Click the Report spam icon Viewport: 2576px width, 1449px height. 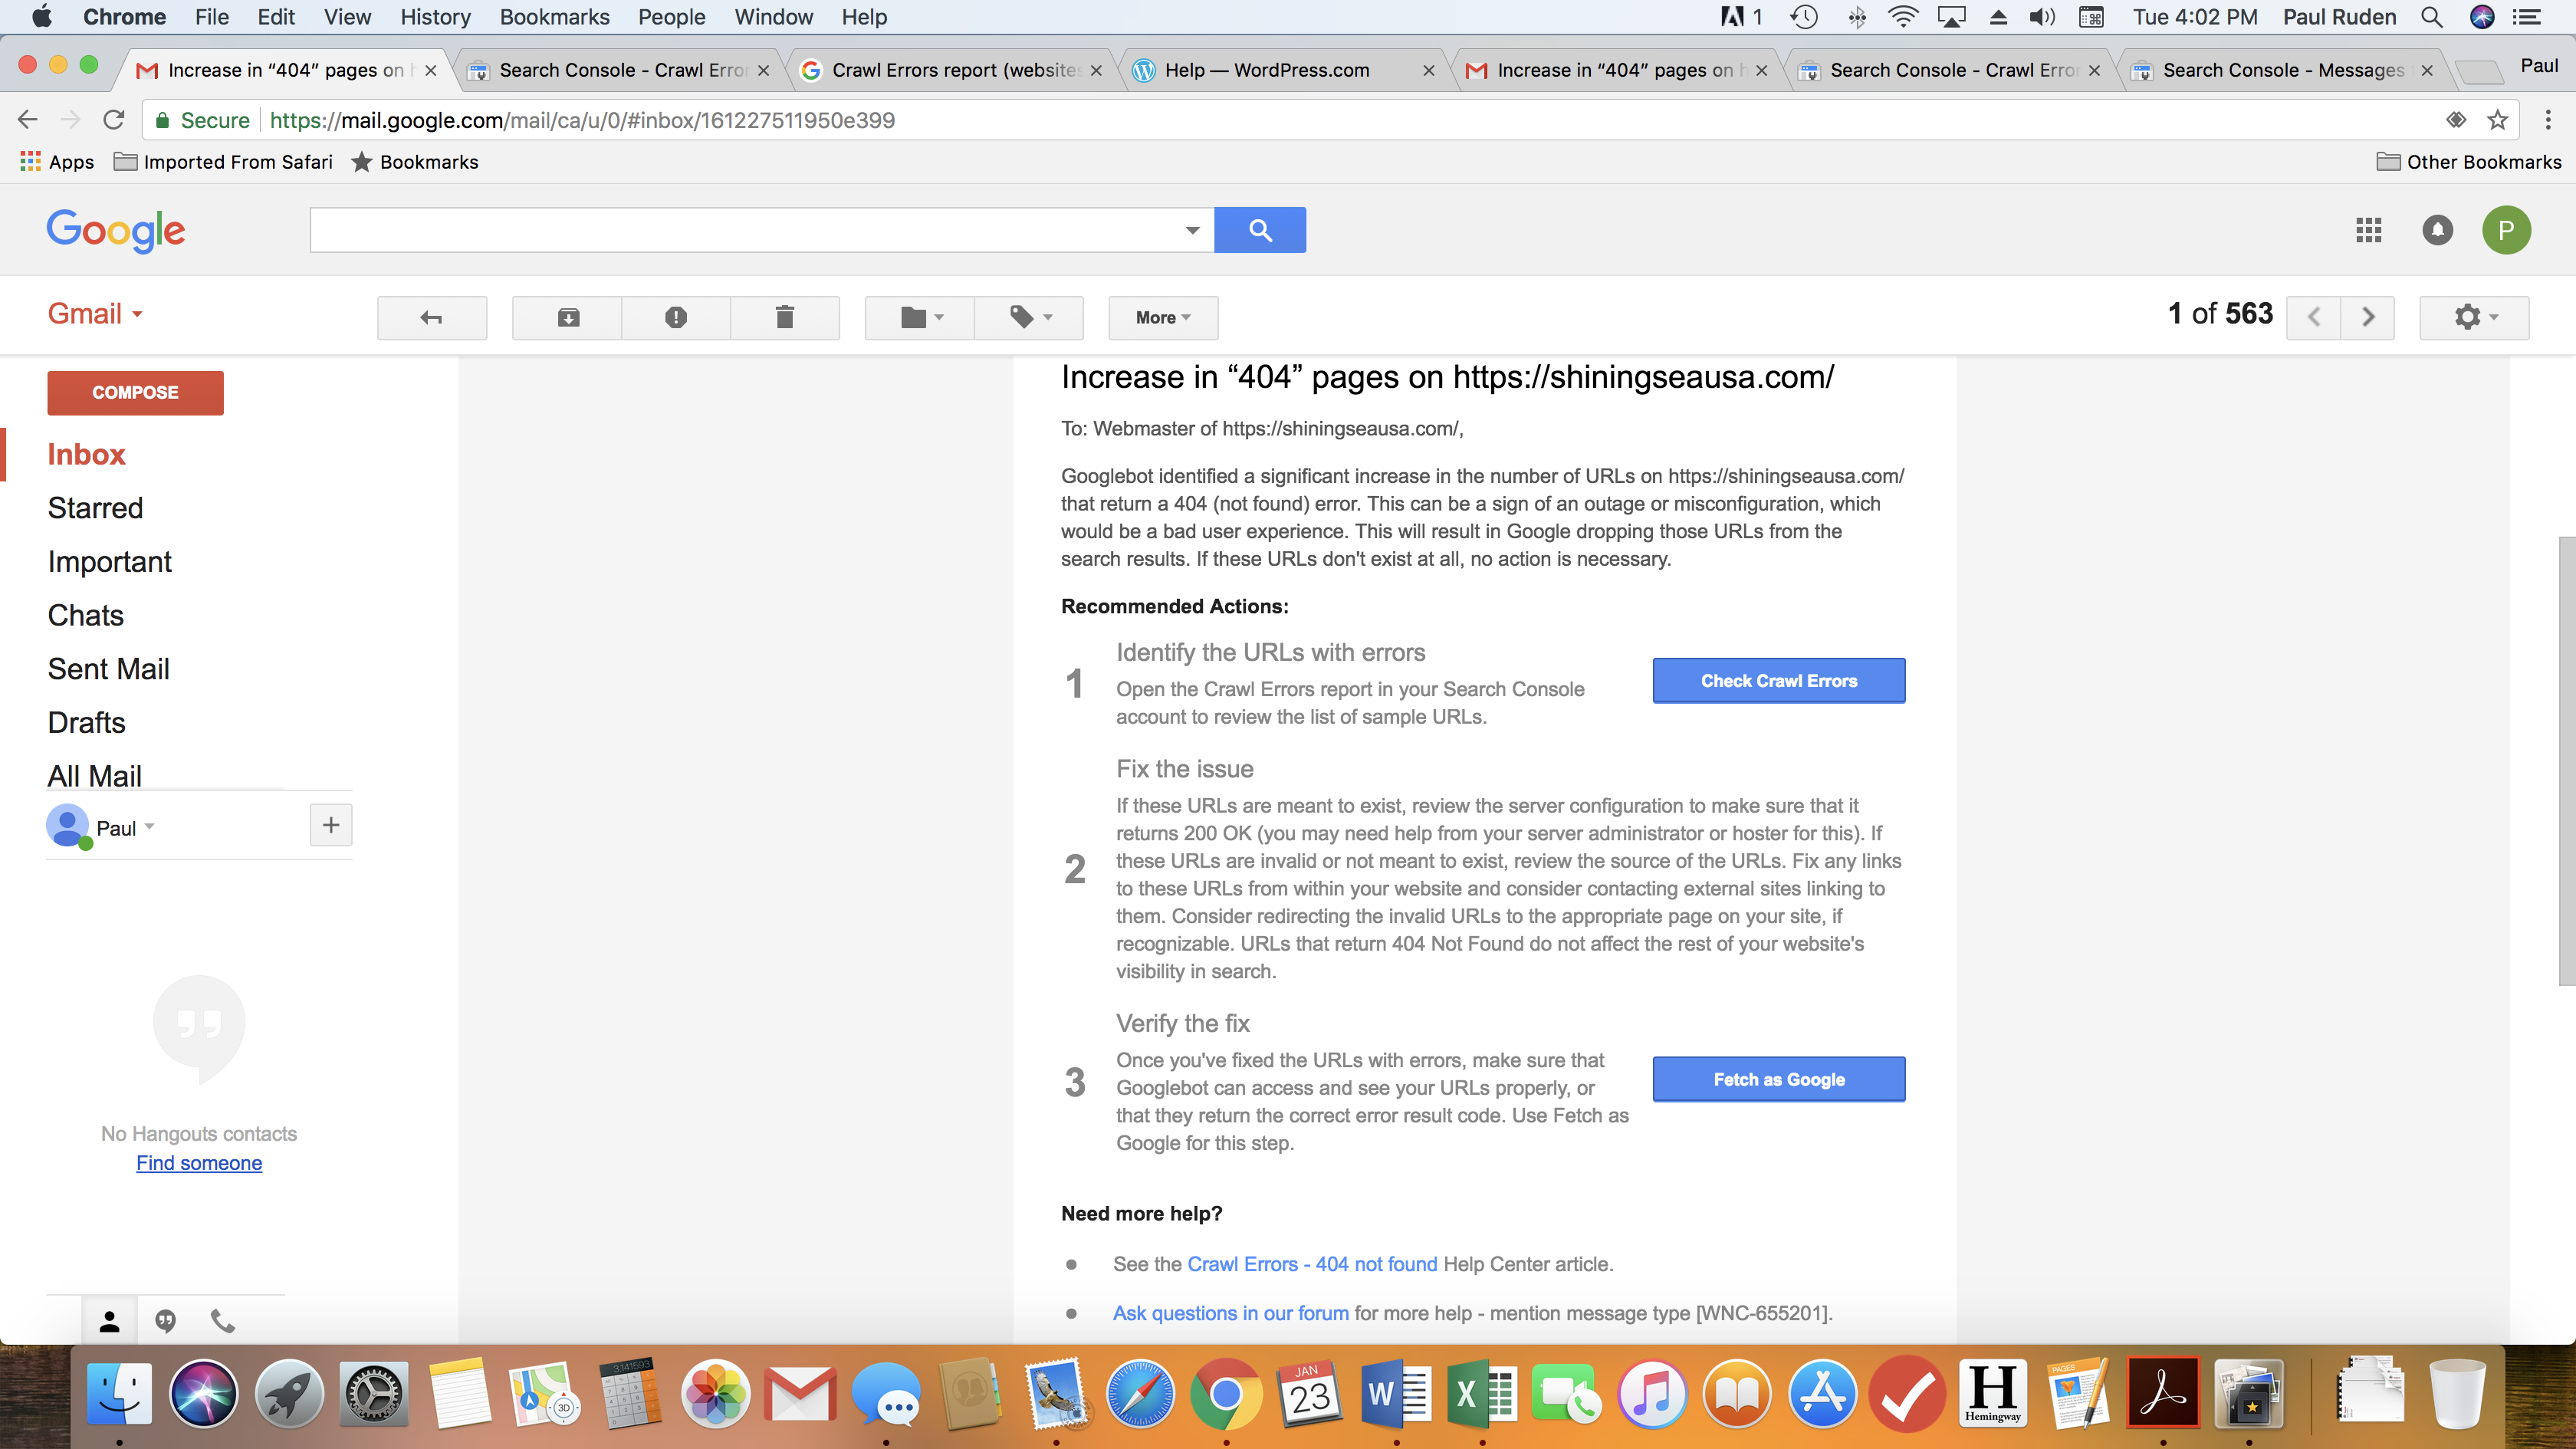(x=676, y=318)
